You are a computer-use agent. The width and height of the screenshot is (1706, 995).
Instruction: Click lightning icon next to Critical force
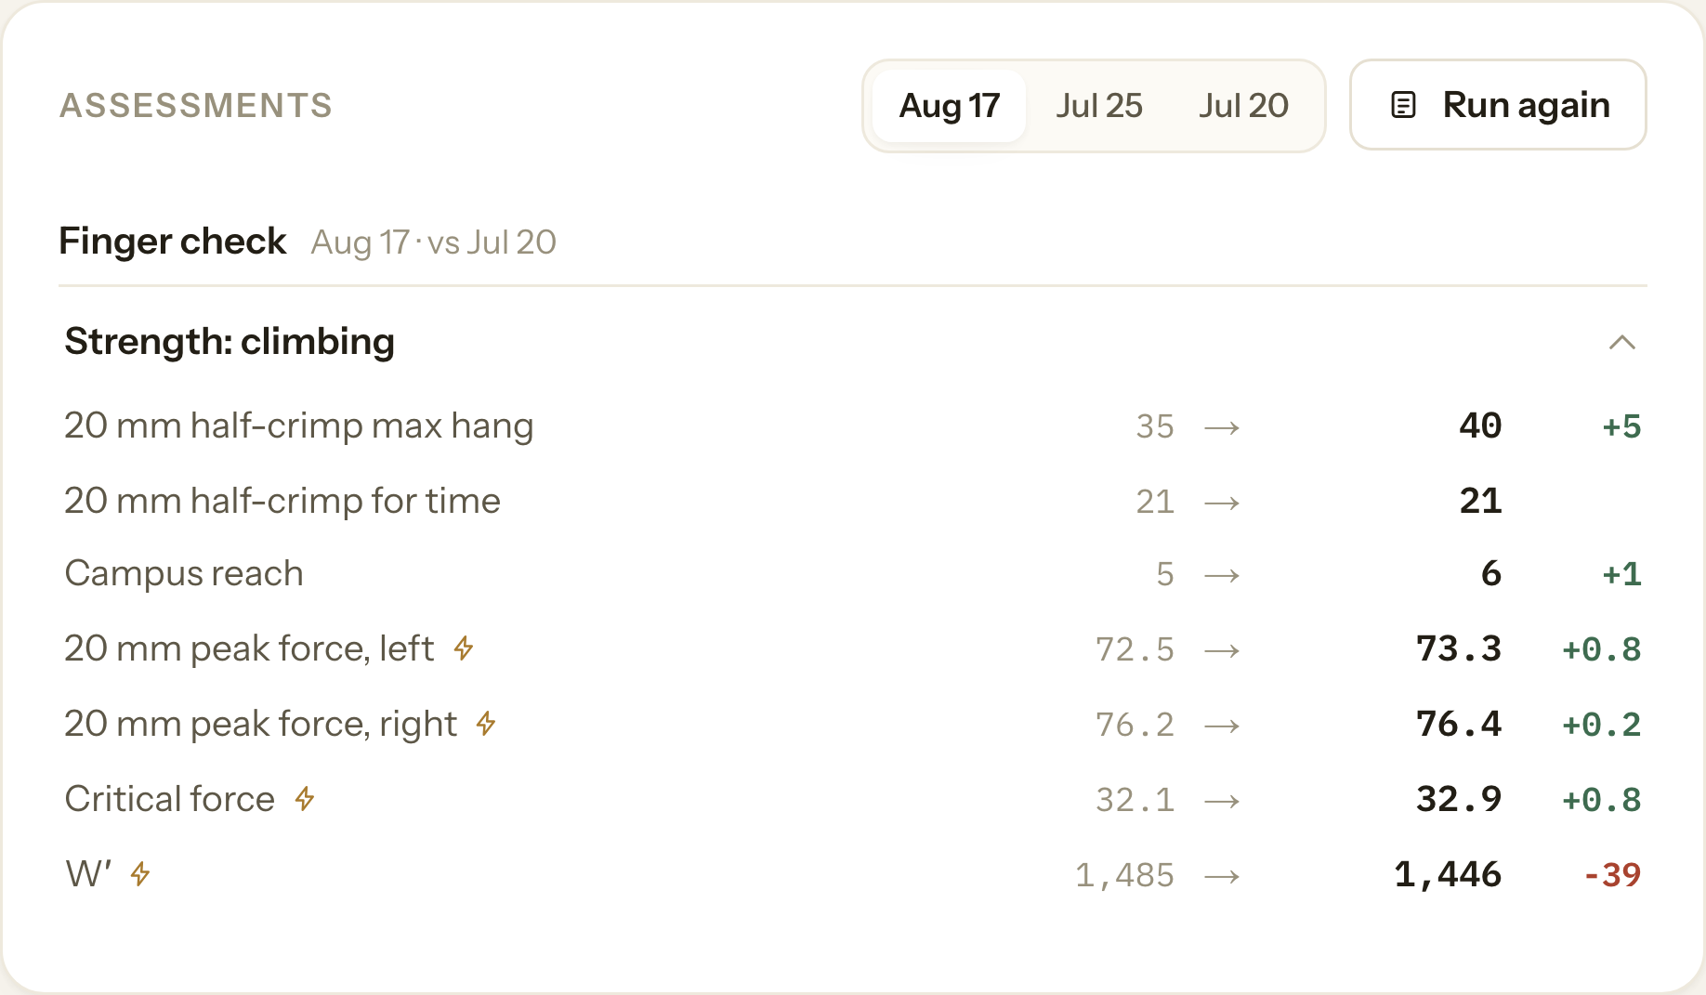[x=305, y=798]
